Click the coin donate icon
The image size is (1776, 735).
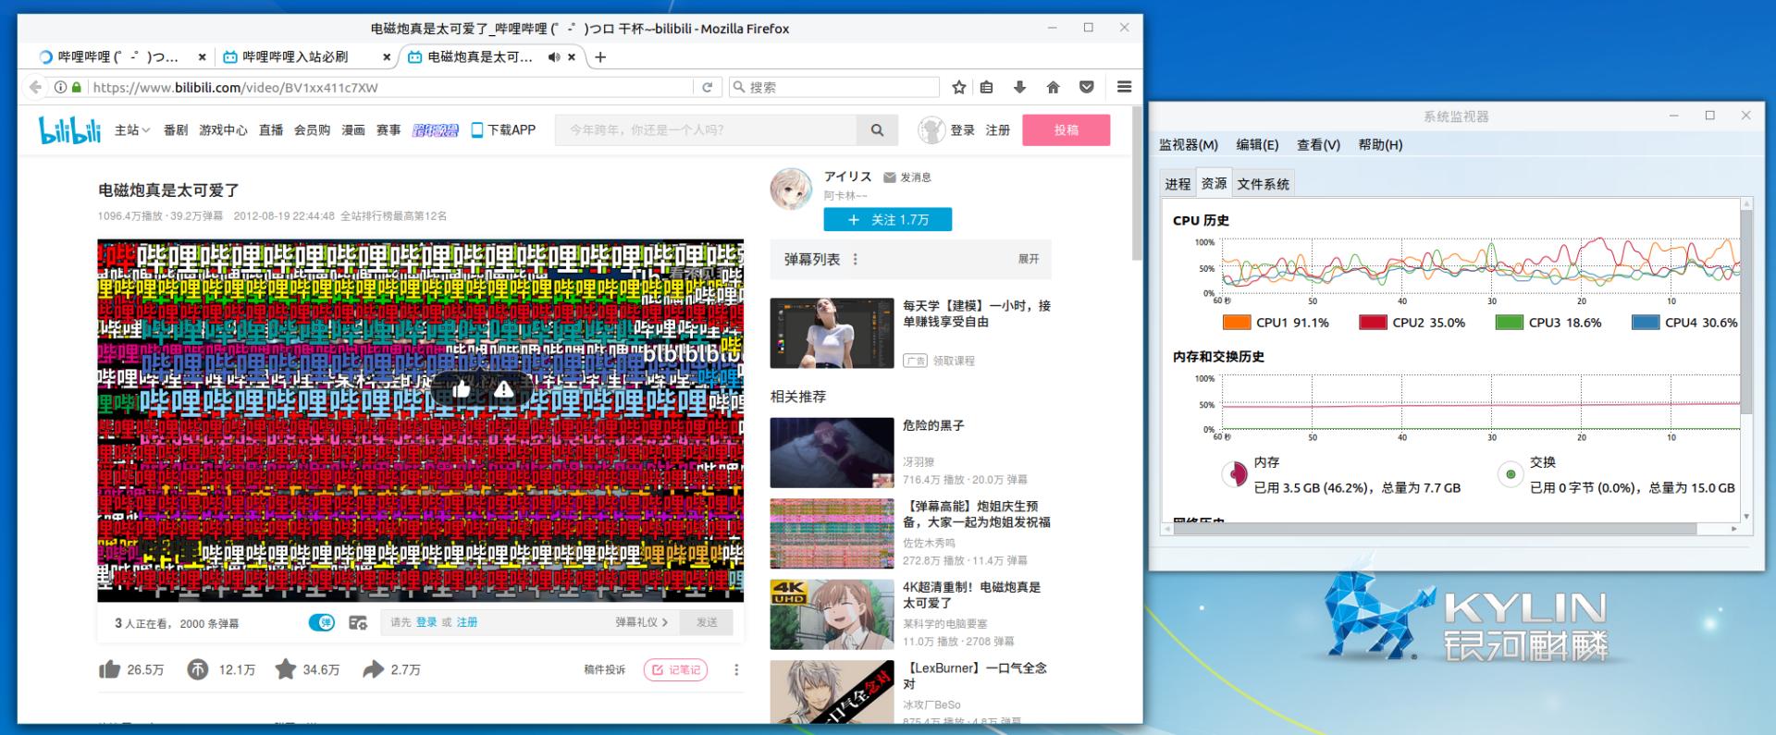point(198,669)
